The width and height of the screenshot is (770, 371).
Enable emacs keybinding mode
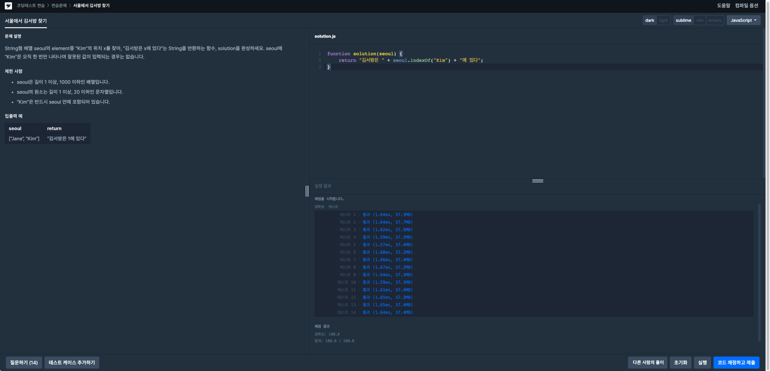[715, 20]
